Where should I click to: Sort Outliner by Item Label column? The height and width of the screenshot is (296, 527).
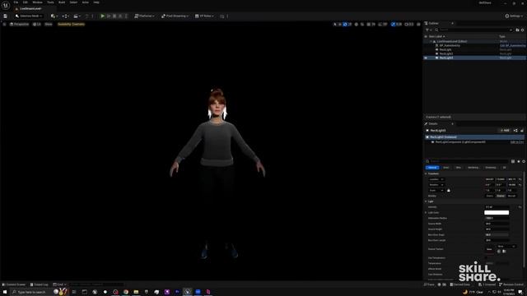pos(436,36)
